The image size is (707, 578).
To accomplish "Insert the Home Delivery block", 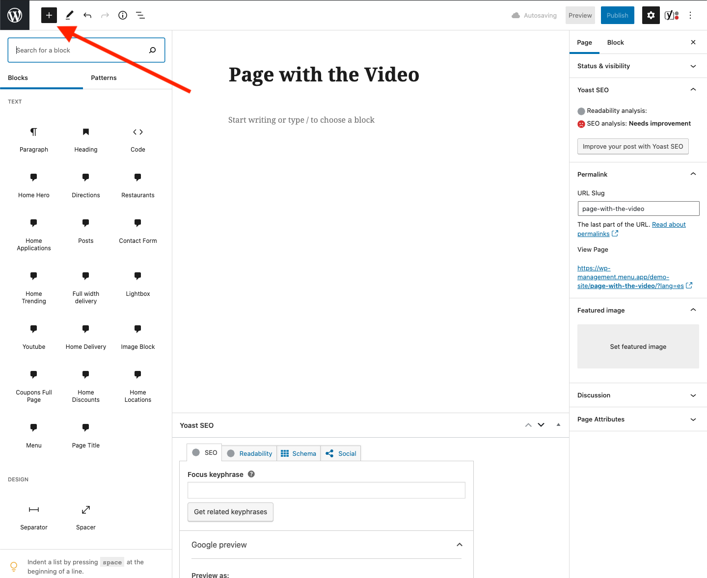I will [86, 337].
